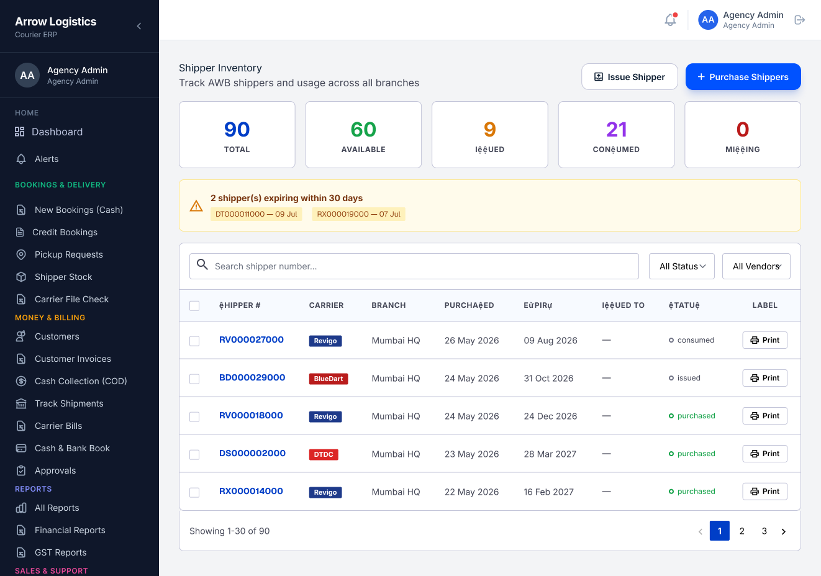Open Alerts bell icon in sidebar

tap(21, 159)
